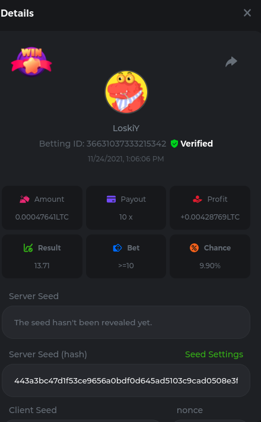
Task: Click the blue Bet dice icon
Action: pyautogui.click(x=117, y=248)
